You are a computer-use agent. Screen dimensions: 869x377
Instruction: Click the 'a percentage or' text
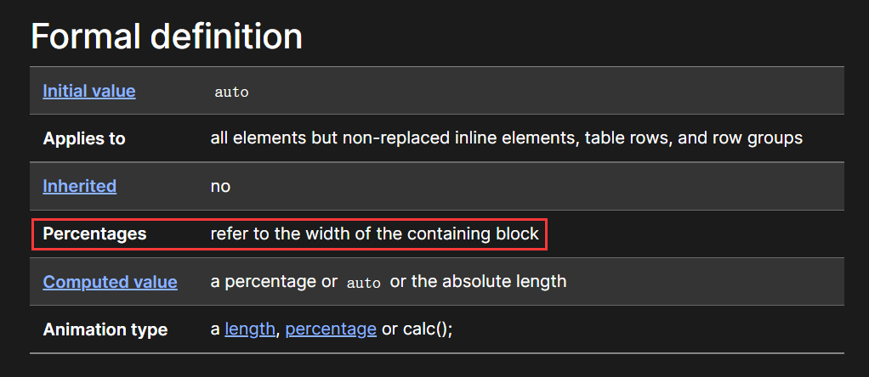pyautogui.click(x=274, y=281)
